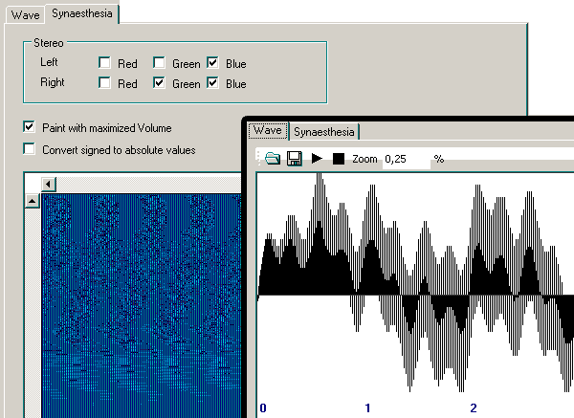574x418 pixels.
Task: Open Synaesthesia tab in the front window
Action: coord(324,132)
